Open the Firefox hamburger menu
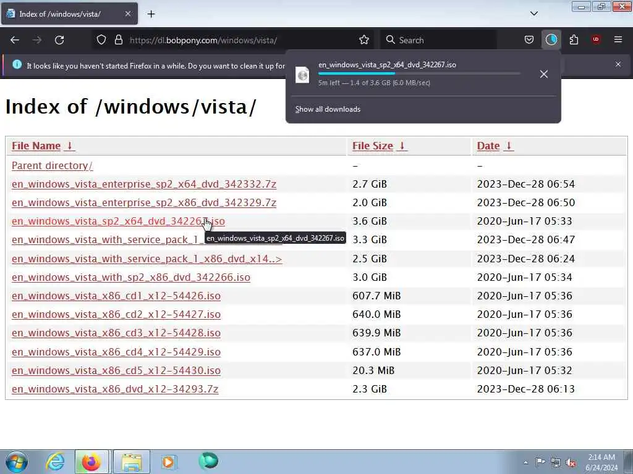633x474 pixels. (x=618, y=40)
